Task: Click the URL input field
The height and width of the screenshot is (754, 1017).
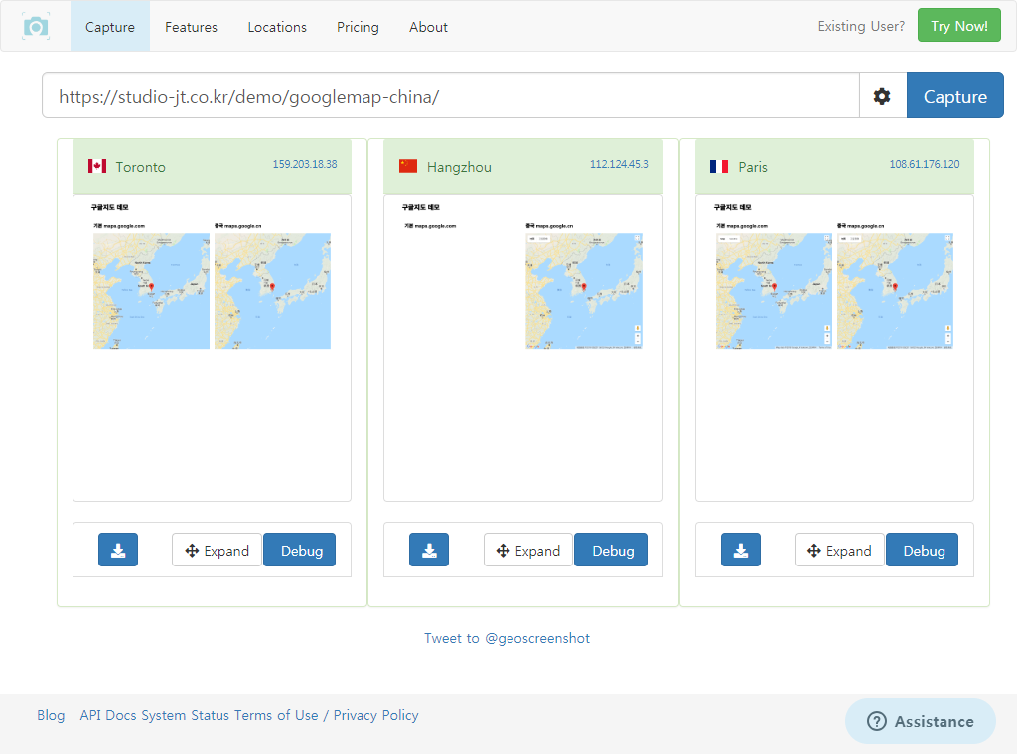Action: (450, 96)
